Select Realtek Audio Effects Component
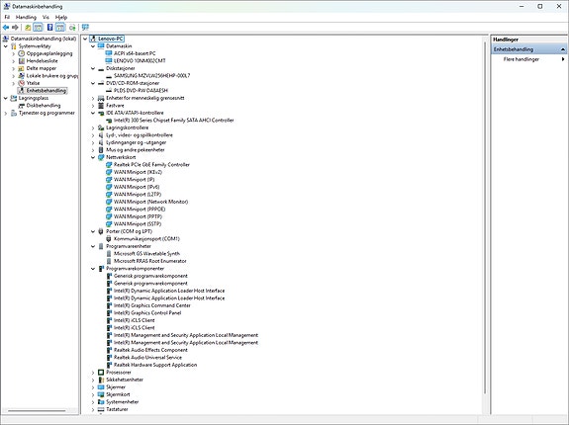This screenshot has height=425, width=569. [150, 350]
